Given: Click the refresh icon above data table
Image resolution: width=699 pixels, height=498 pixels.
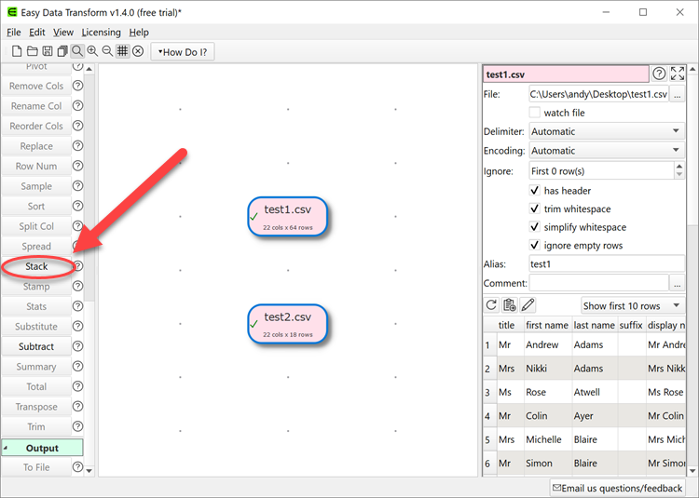Looking at the screenshot, I should click(492, 305).
